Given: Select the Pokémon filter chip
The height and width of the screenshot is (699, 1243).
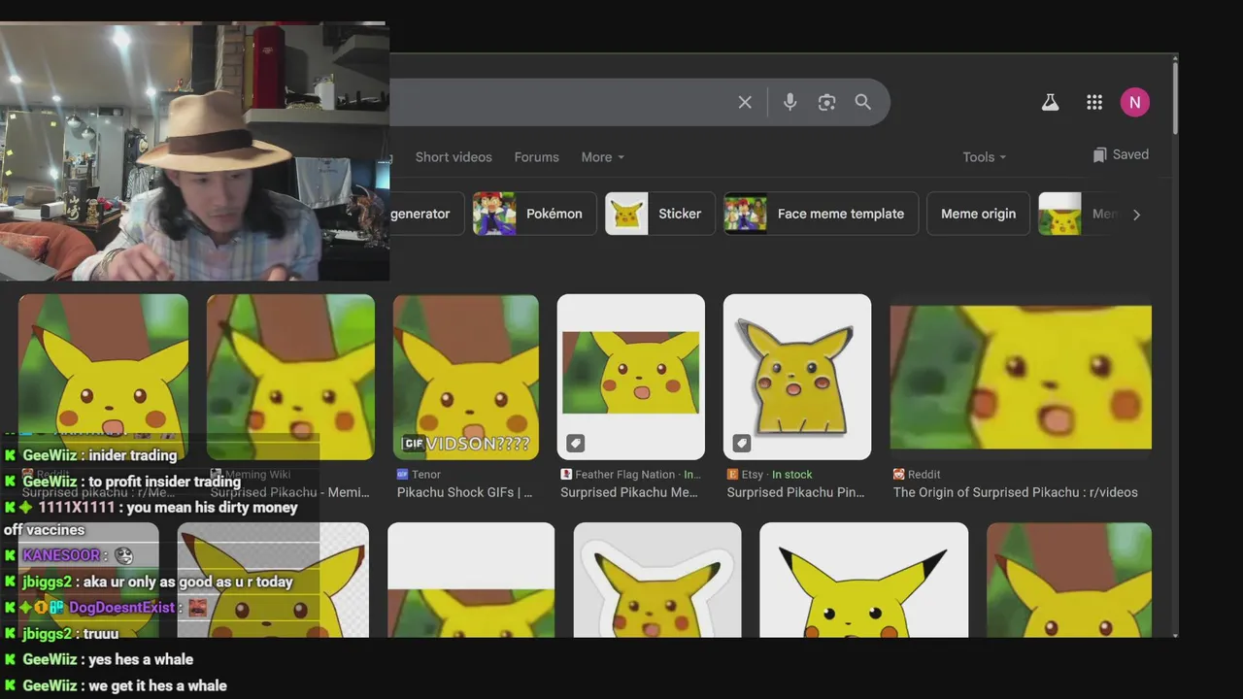Looking at the screenshot, I should (x=534, y=214).
